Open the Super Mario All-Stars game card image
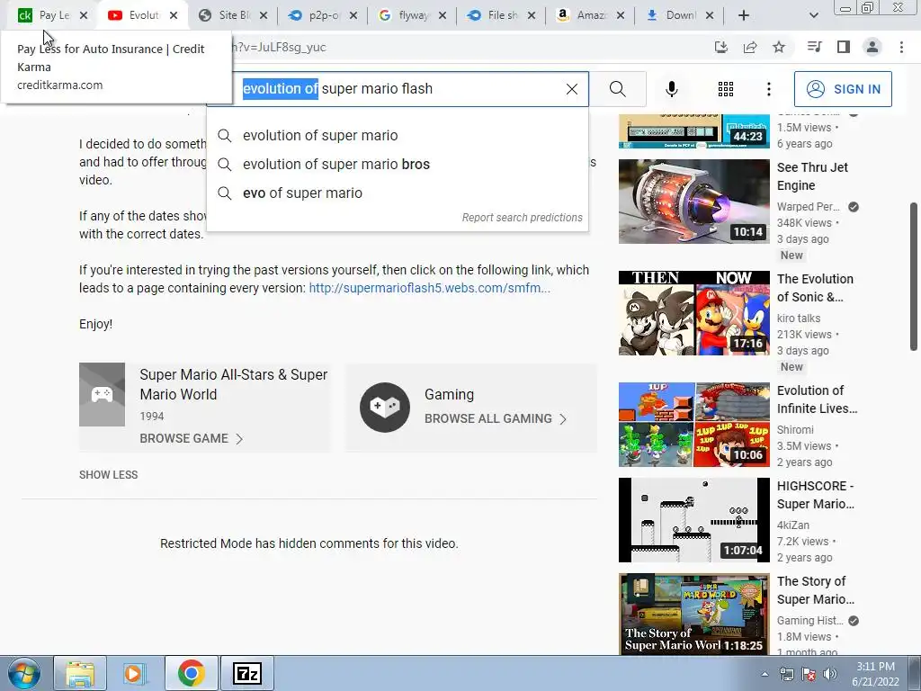The height and width of the screenshot is (691, 921). [x=103, y=394]
